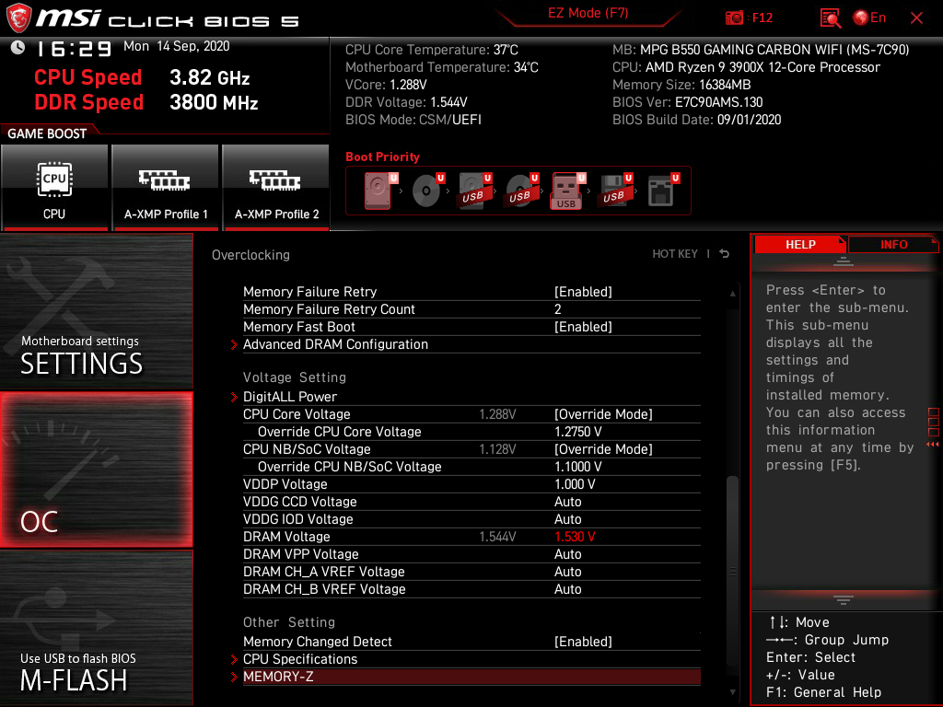
Task: Click the Other Setting section heading
Action: [x=288, y=622]
